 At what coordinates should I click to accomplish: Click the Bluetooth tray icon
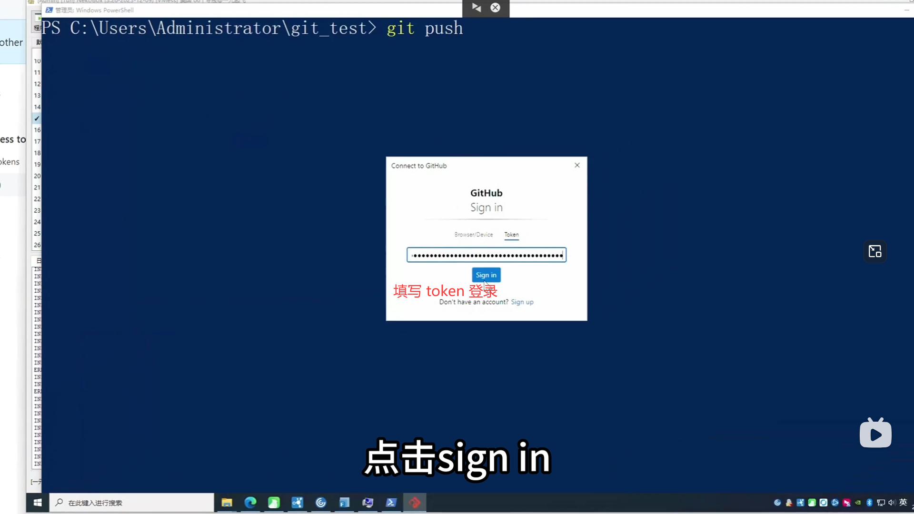869,503
